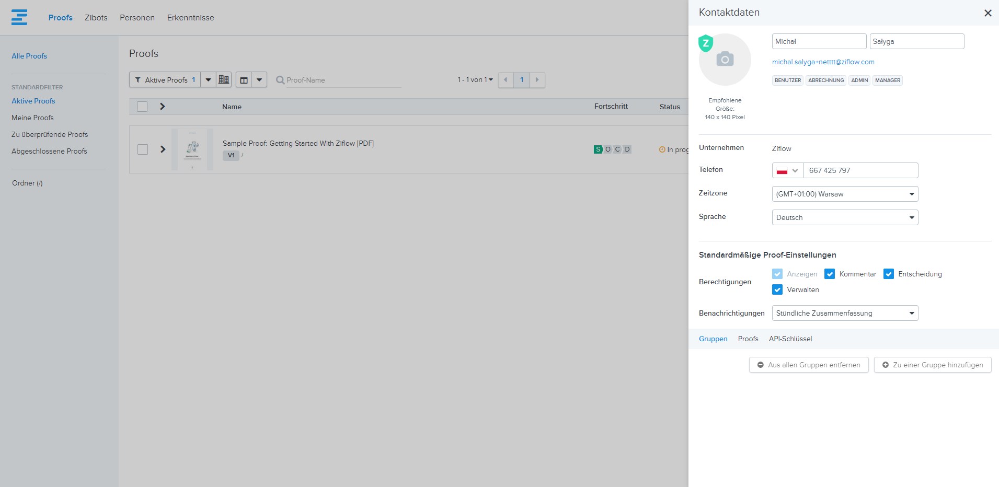Click Aus allen Gruppen entfernen button

pos(808,365)
